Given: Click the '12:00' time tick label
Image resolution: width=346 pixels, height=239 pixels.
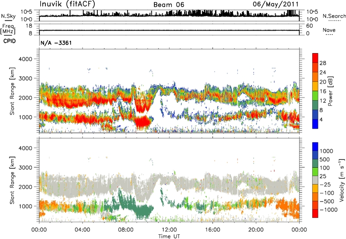Looking at the screenshot, I should pyautogui.click(x=169, y=230).
